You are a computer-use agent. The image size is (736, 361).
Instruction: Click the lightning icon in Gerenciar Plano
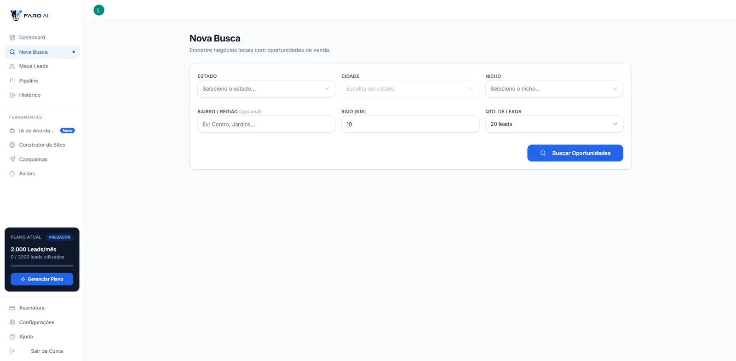coord(23,279)
